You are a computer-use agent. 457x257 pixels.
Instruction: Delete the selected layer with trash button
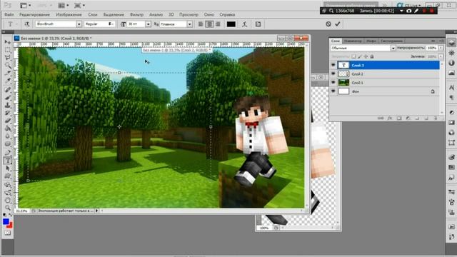click(436, 119)
